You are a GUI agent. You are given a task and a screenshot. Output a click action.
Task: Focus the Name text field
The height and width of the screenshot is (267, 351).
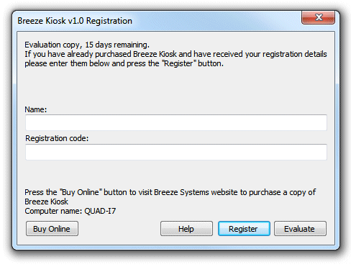[176, 122]
